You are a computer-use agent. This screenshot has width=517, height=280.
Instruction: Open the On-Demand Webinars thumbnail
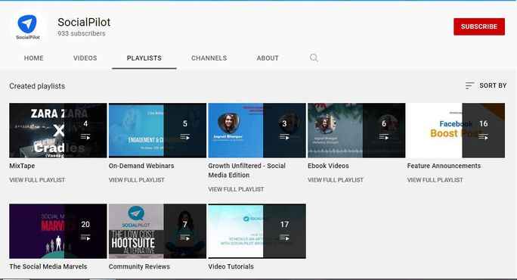[158, 130]
